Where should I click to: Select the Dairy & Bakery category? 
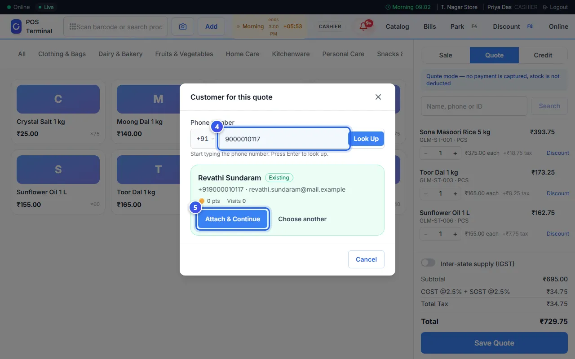pyautogui.click(x=120, y=54)
